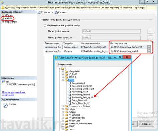Click the Папка файлов журнала field

[111, 38]
